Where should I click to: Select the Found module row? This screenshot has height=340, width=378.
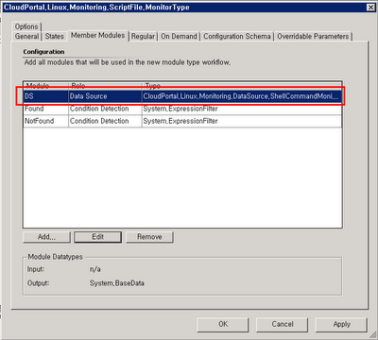182,109
